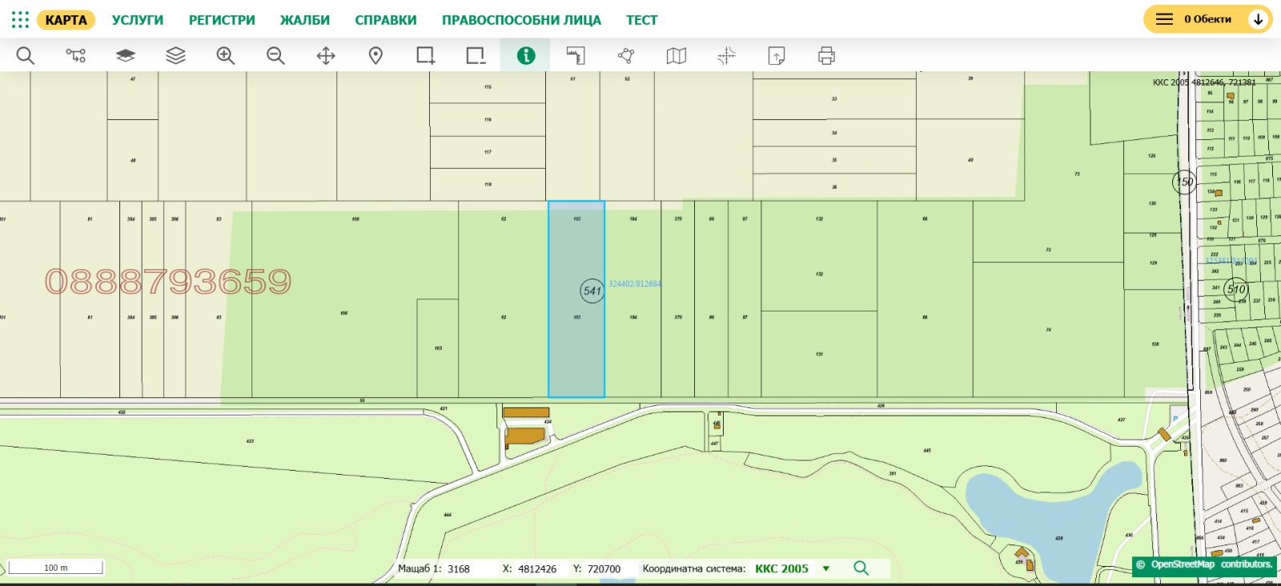Screen dimensions: 1281x586
Task: Click the 100 m scale bar
Action: (x=55, y=568)
